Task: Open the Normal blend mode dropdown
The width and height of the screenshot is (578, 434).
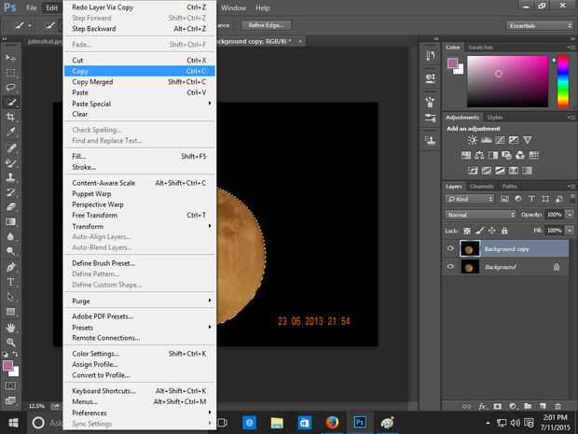Action: (480, 215)
